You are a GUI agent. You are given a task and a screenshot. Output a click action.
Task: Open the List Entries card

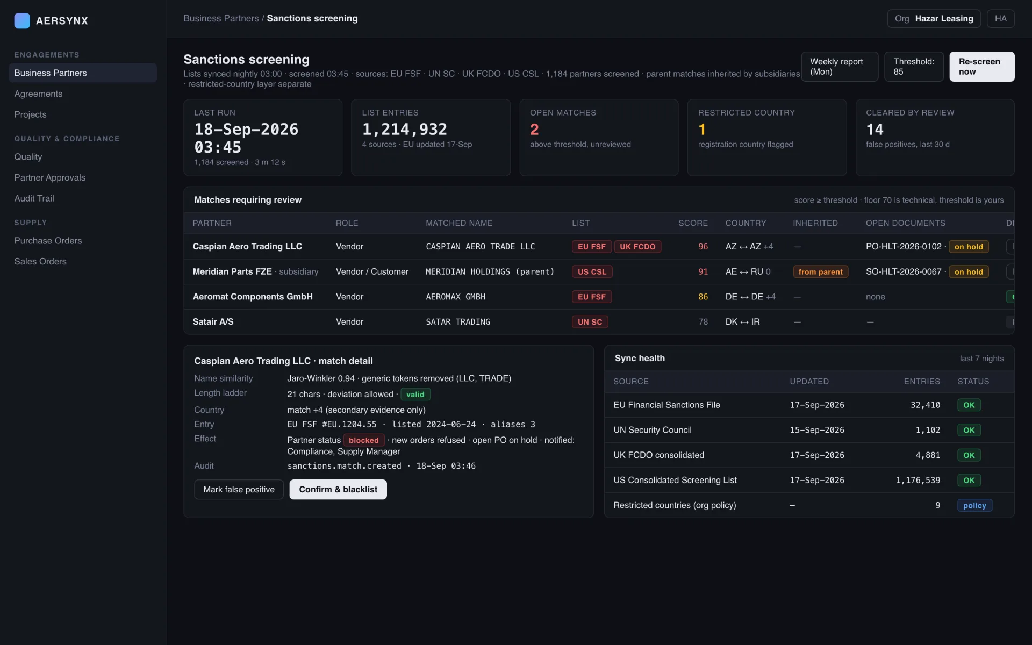click(x=431, y=138)
